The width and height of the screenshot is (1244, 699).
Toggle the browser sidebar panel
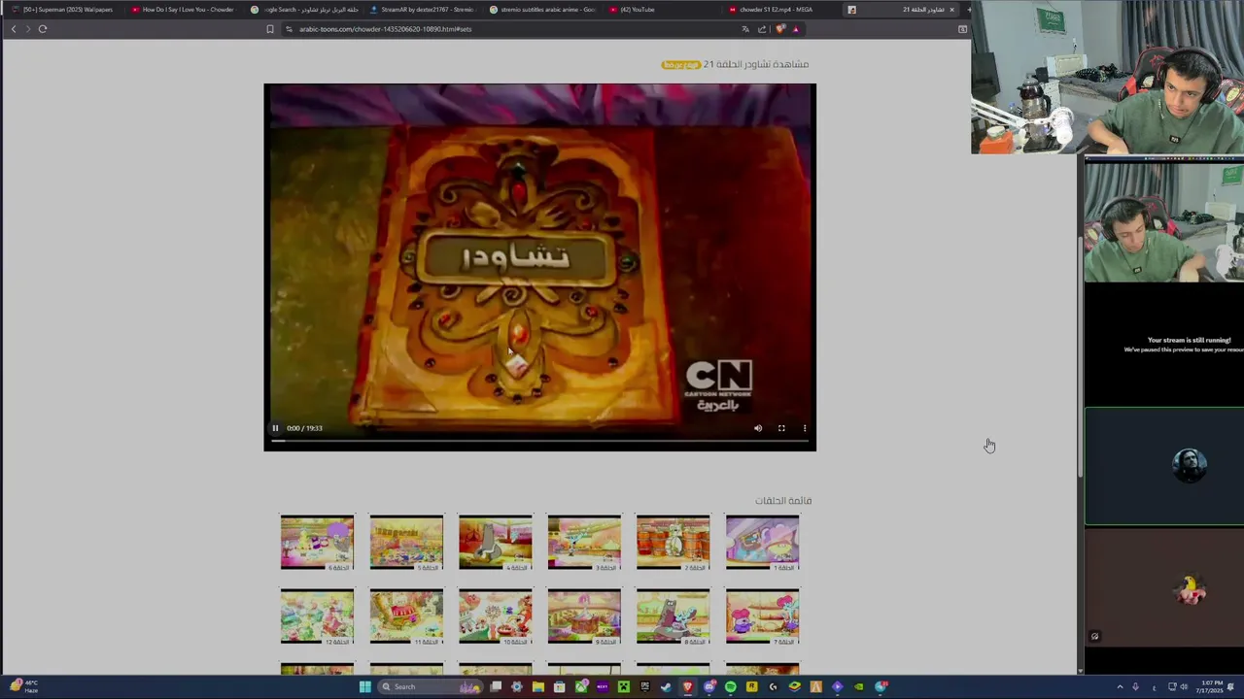point(962,29)
